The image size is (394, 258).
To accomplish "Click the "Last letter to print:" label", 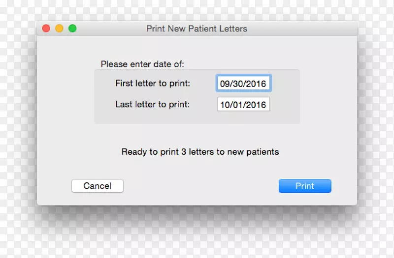I will pyautogui.click(x=153, y=105).
